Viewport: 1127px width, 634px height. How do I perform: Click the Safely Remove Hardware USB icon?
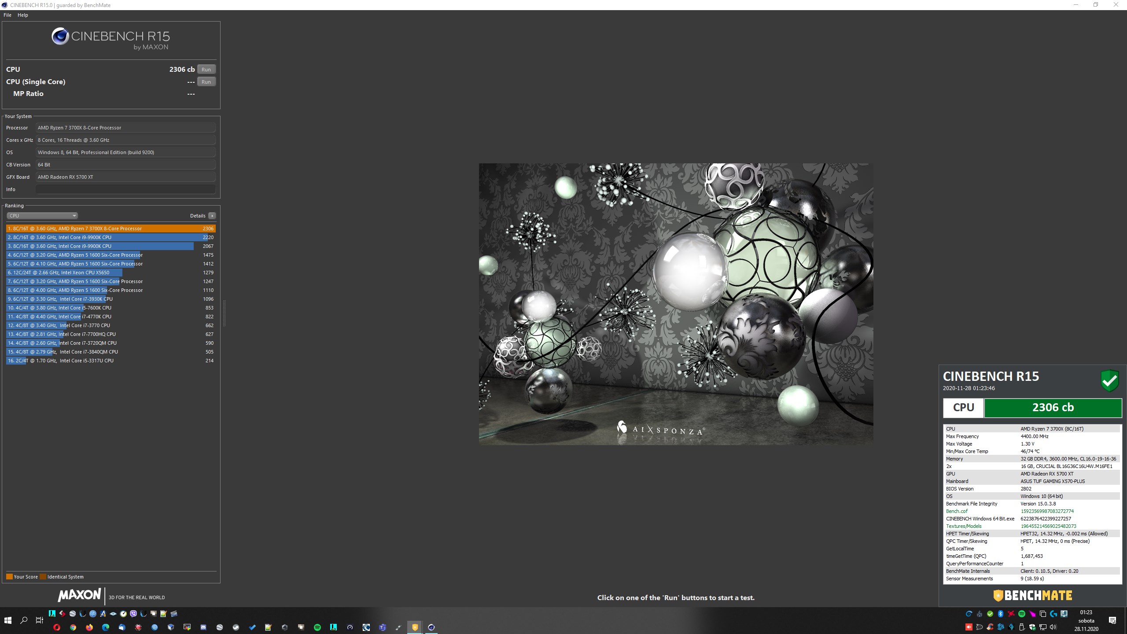coord(1022,627)
